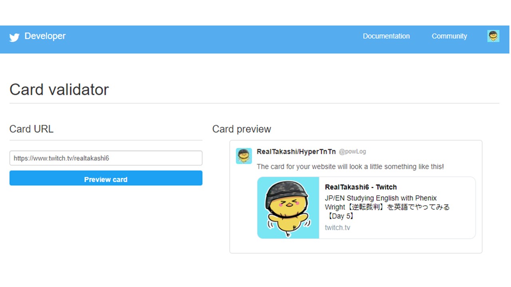The width and height of the screenshot is (511, 287).
Task: Click the 'card for your website' tweet text
Action: (x=350, y=167)
